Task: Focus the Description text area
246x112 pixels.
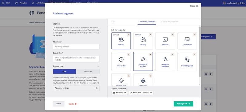Action: point(76,59)
